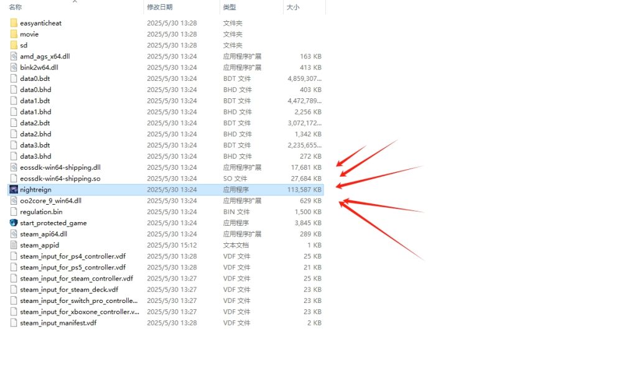The height and width of the screenshot is (377, 637).
Task: Sort by the 类型 column header
Action: (230, 7)
